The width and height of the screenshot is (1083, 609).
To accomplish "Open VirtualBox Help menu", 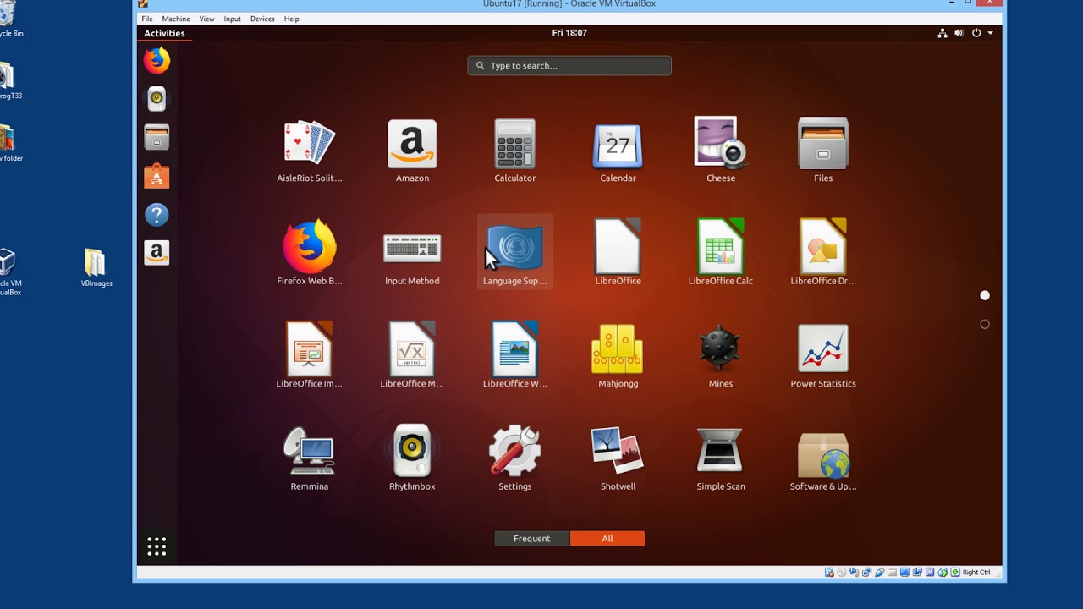I will [x=292, y=19].
